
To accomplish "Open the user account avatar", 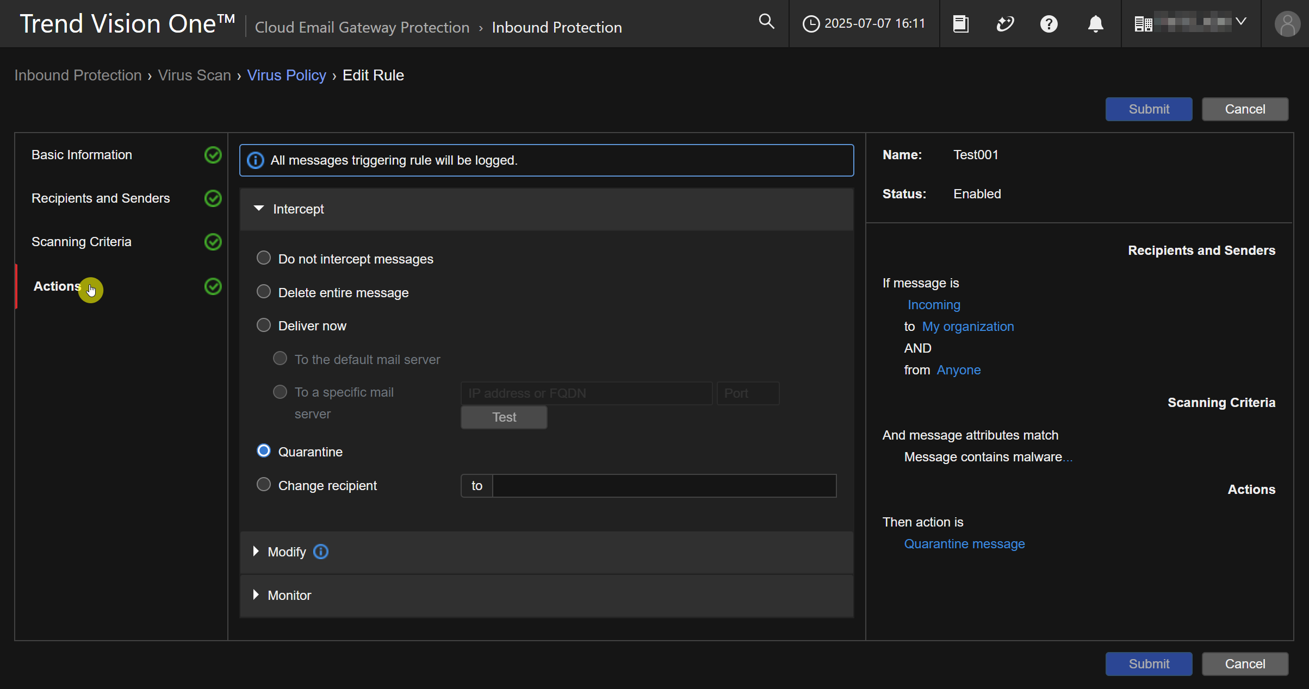I will tap(1287, 24).
